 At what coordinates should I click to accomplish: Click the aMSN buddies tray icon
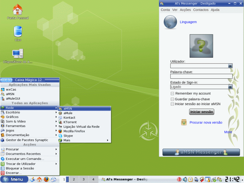point(219,179)
